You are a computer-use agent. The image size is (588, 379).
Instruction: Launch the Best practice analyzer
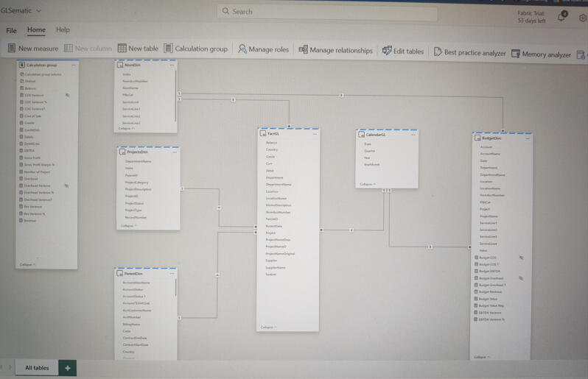pos(469,52)
